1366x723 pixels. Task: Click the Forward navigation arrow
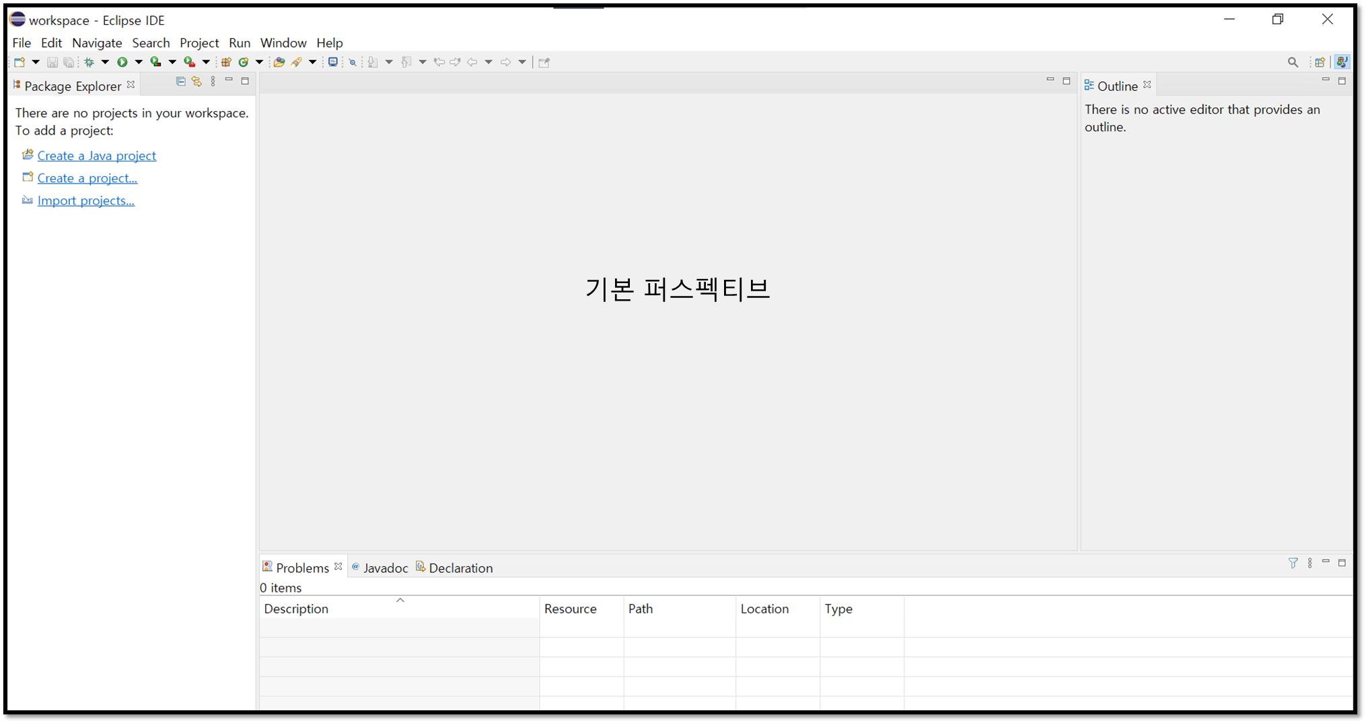point(505,63)
